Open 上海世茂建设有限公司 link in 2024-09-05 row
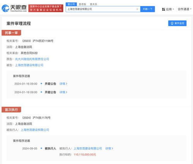This screenshot has height=164, width=193. pyautogui.click(x=88, y=149)
